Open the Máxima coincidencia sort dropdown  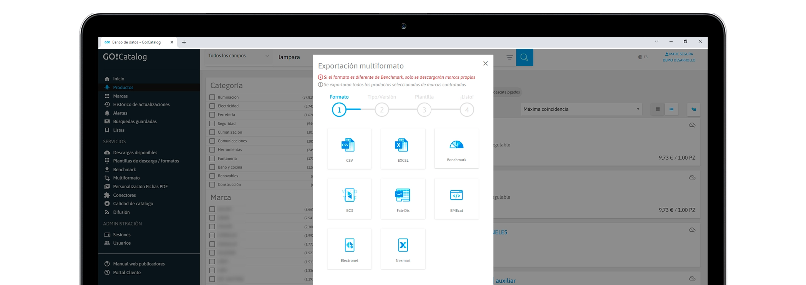click(581, 109)
